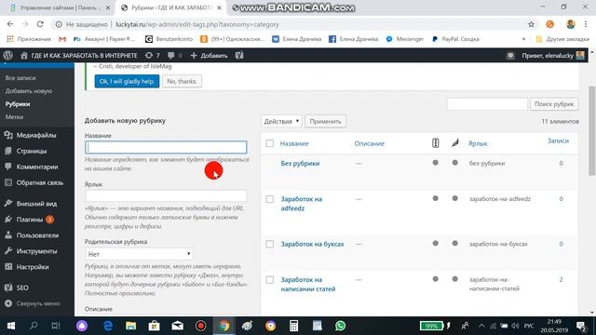Click Ok, I will gladly help button
Image resolution: width=596 pixels, height=335 pixels.
coord(127,81)
